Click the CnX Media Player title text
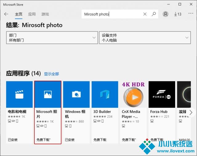 click(131, 114)
